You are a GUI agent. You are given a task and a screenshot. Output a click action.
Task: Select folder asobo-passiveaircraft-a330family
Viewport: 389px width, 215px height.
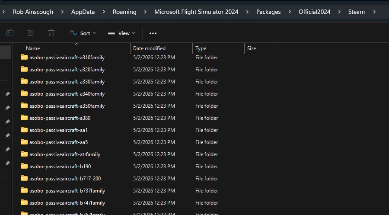tap(67, 82)
